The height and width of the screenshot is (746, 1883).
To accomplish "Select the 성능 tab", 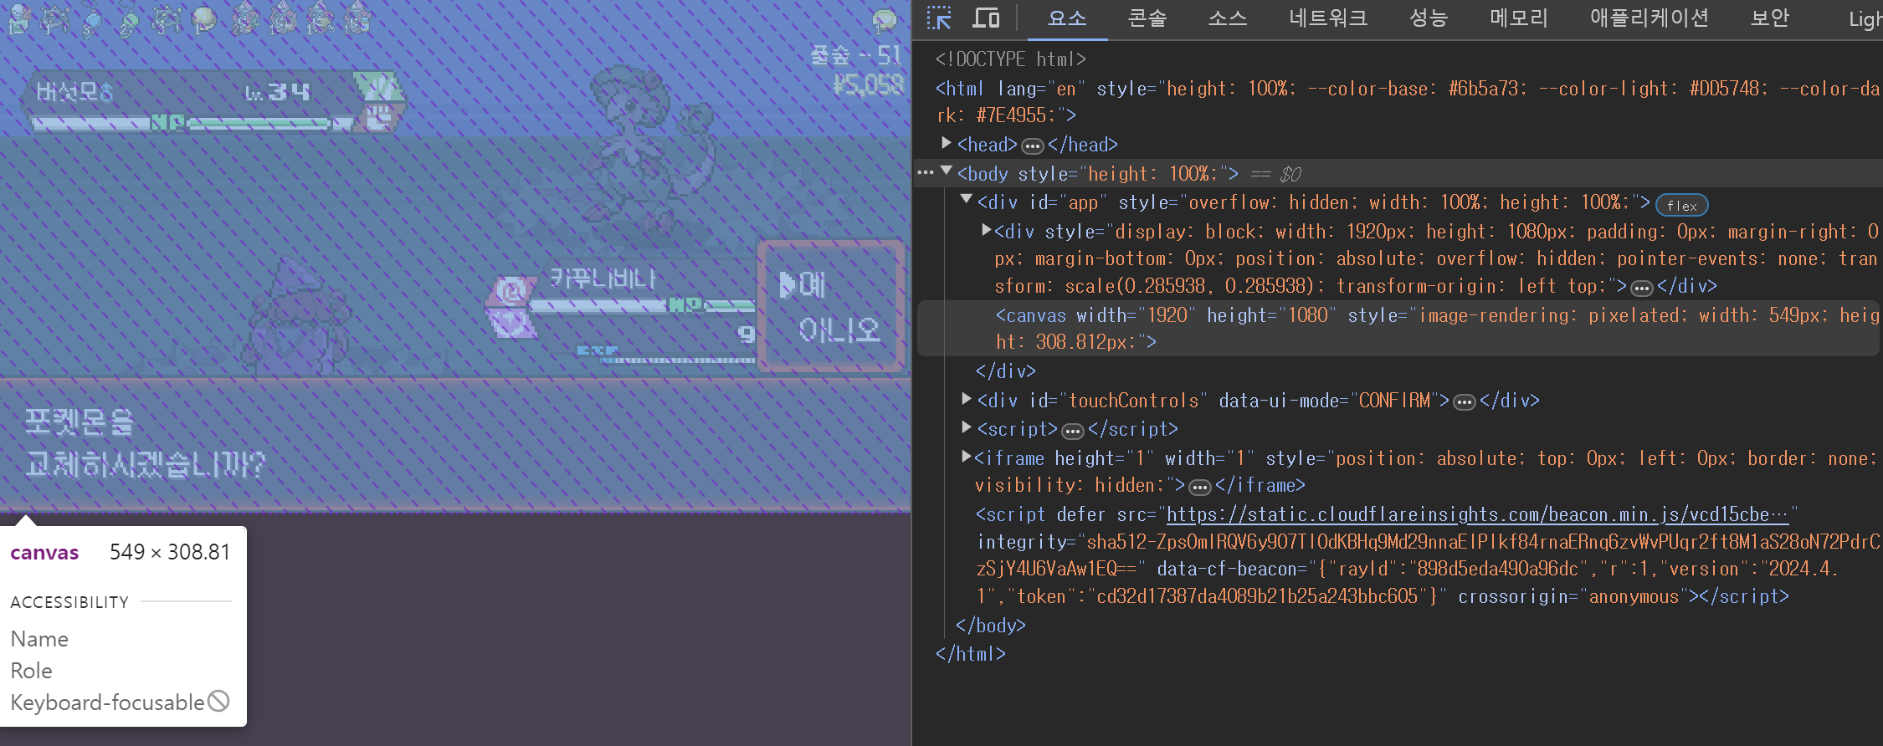I will [1429, 18].
